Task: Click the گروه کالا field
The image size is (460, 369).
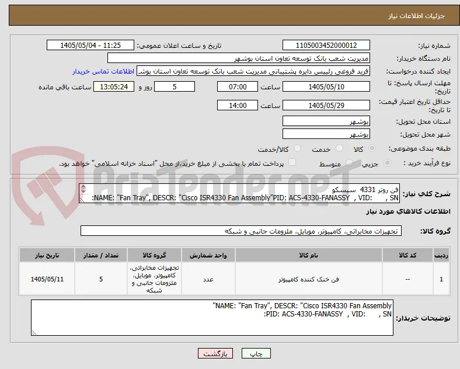Action: pyautogui.click(x=241, y=231)
